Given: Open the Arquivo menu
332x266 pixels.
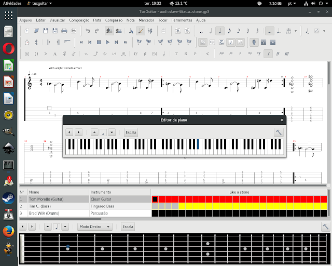Looking at the screenshot, I should click(x=25, y=20).
